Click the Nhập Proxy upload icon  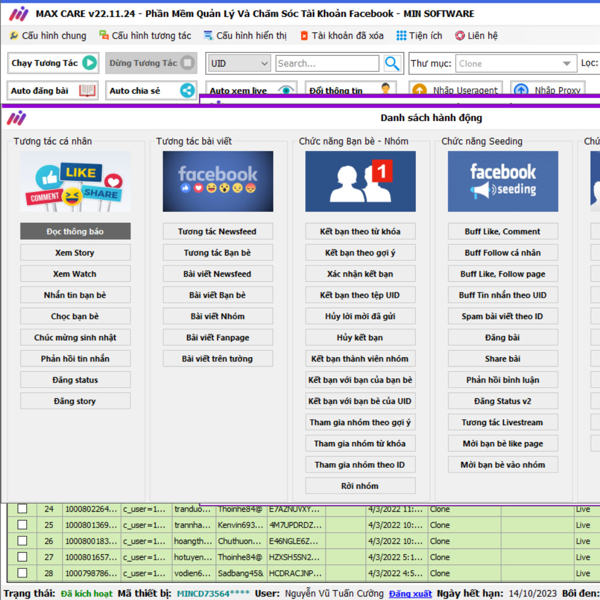tap(520, 90)
